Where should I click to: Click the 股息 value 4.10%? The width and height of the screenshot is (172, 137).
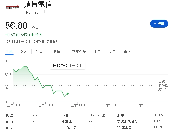pos(159,115)
